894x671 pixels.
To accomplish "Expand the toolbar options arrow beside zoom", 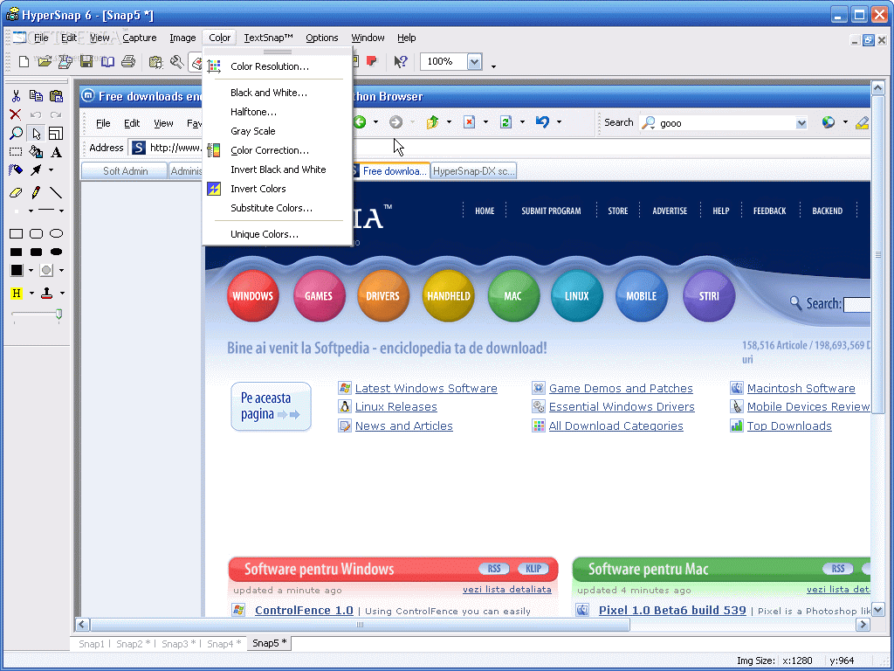I will 494,66.
